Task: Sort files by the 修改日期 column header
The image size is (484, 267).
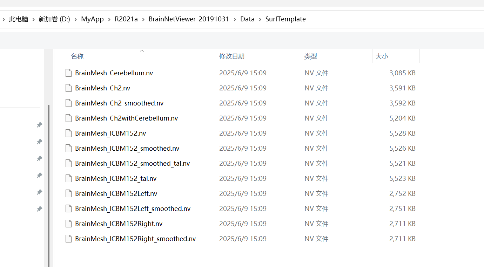Action: tap(232, 56)
